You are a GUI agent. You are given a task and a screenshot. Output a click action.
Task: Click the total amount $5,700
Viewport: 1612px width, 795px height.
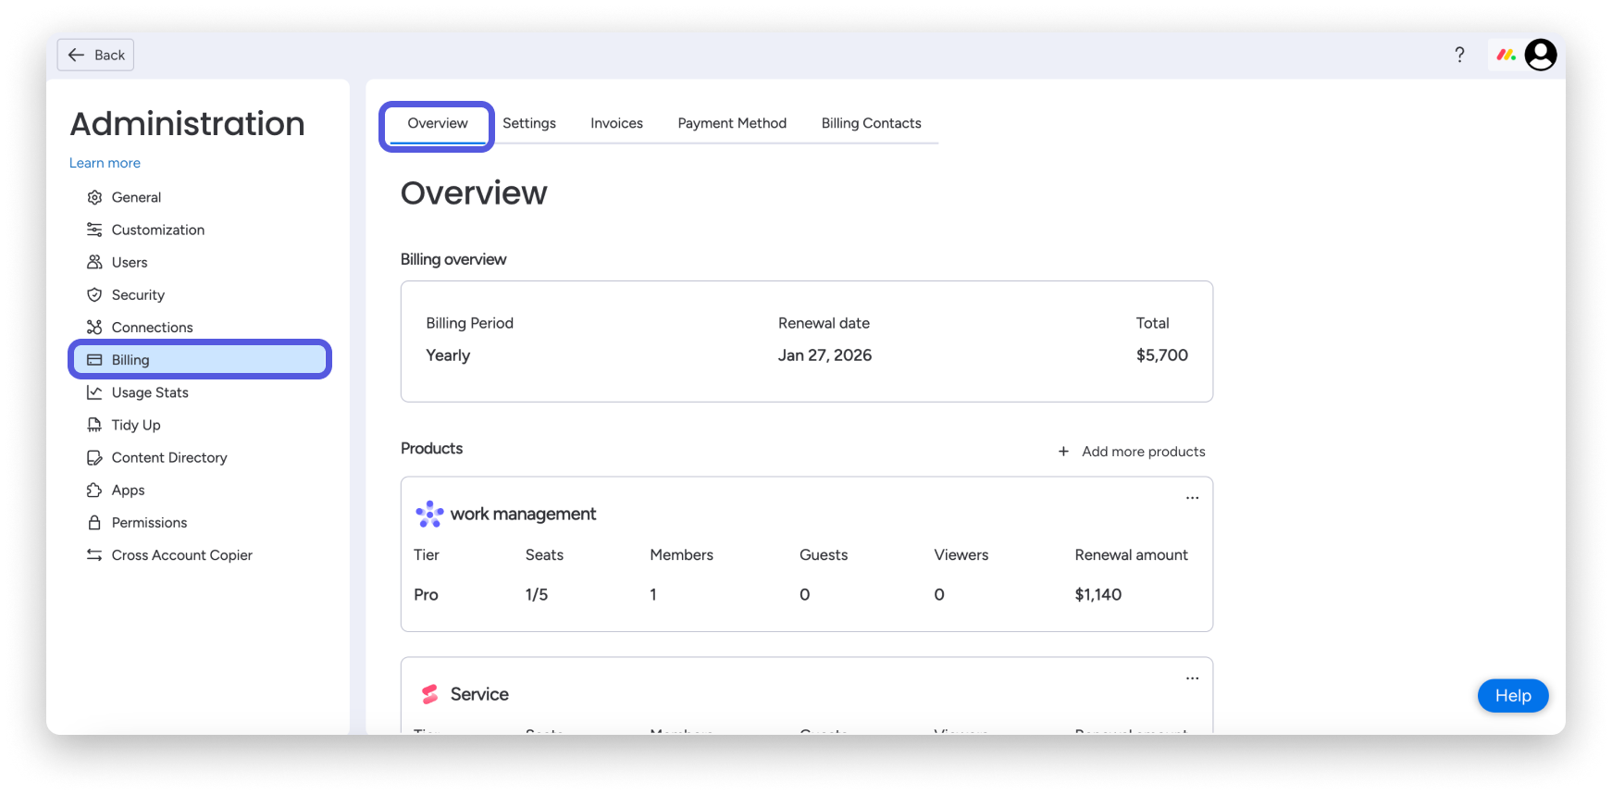(x=1162, y=355)
